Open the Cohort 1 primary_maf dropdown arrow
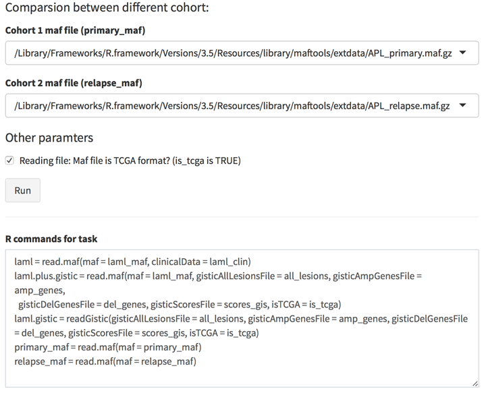The width and height of the screenshot is (486, 393). click(x=462, y=53)
